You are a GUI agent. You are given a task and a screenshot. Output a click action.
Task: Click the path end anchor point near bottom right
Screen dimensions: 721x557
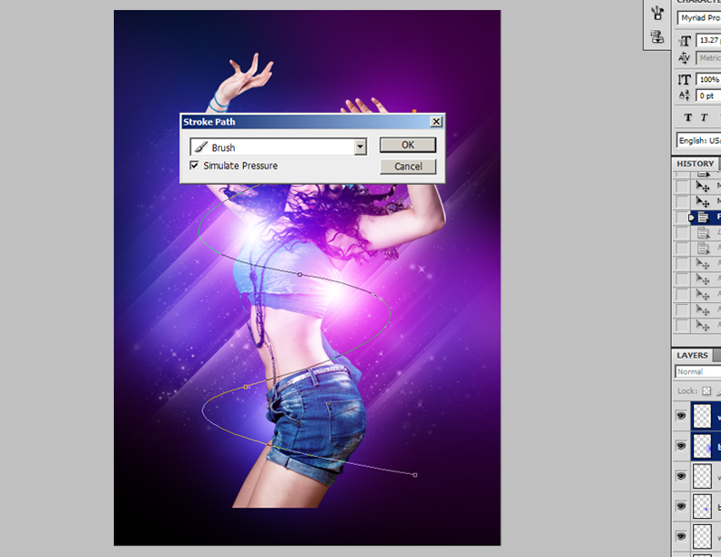(x=415, y=475)
